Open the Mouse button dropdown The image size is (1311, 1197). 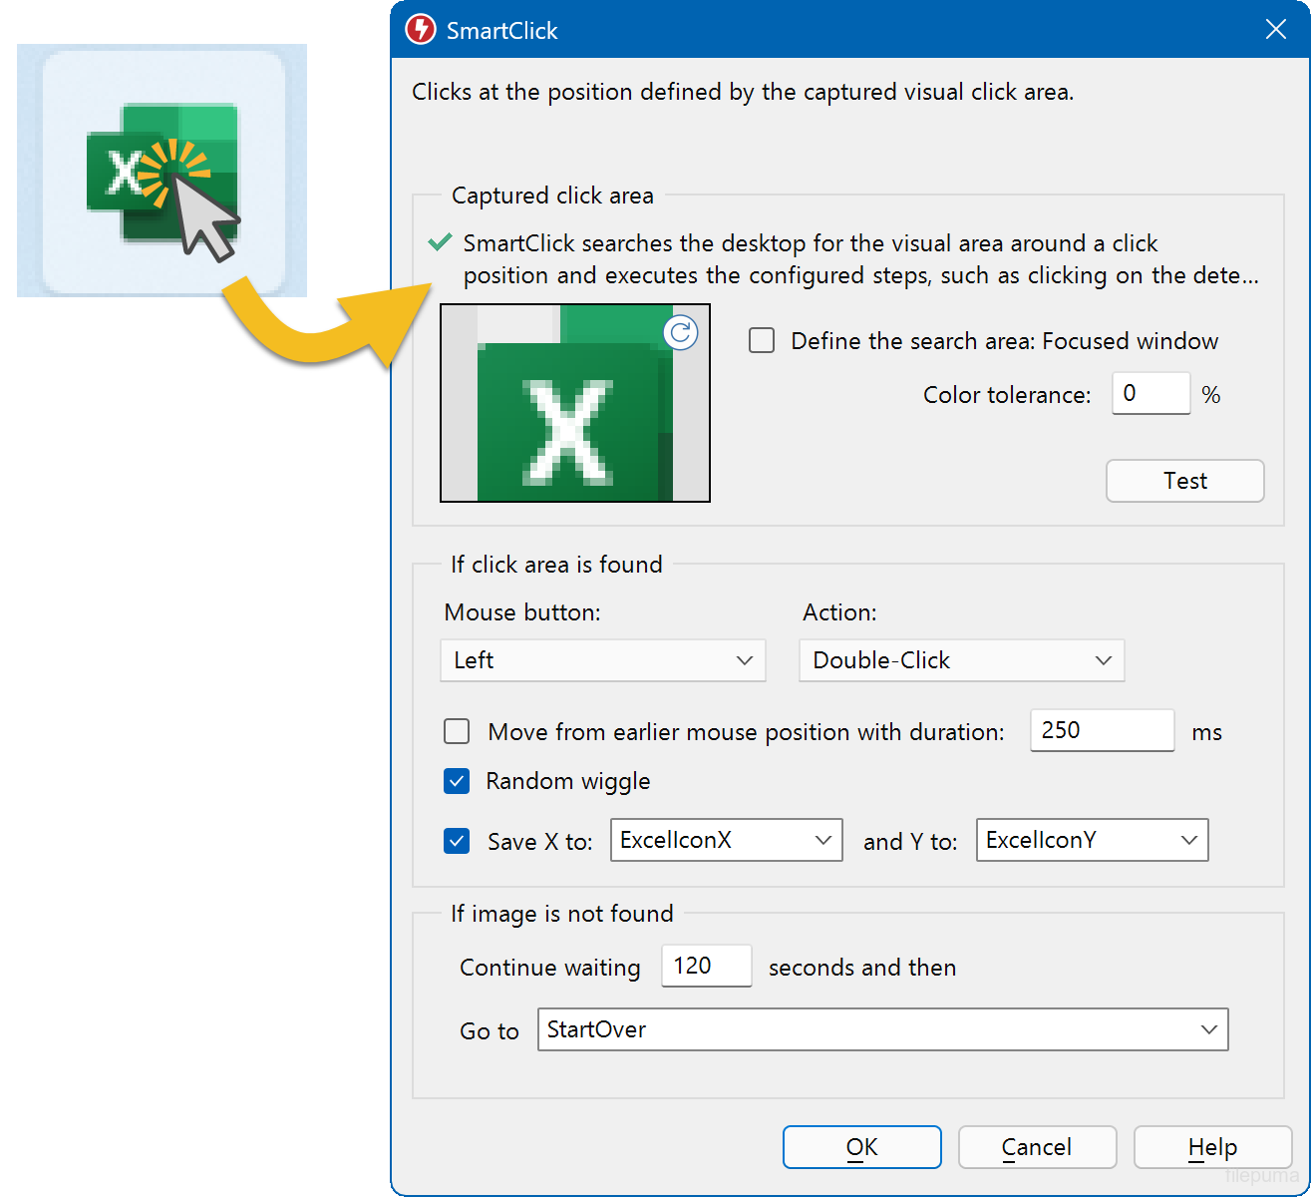603,660
